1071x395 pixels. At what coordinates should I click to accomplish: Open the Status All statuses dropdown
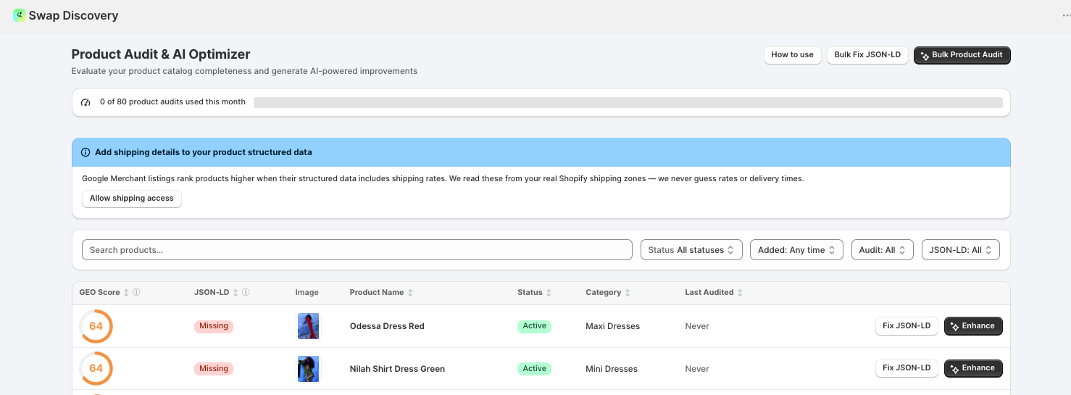[691, 250]
